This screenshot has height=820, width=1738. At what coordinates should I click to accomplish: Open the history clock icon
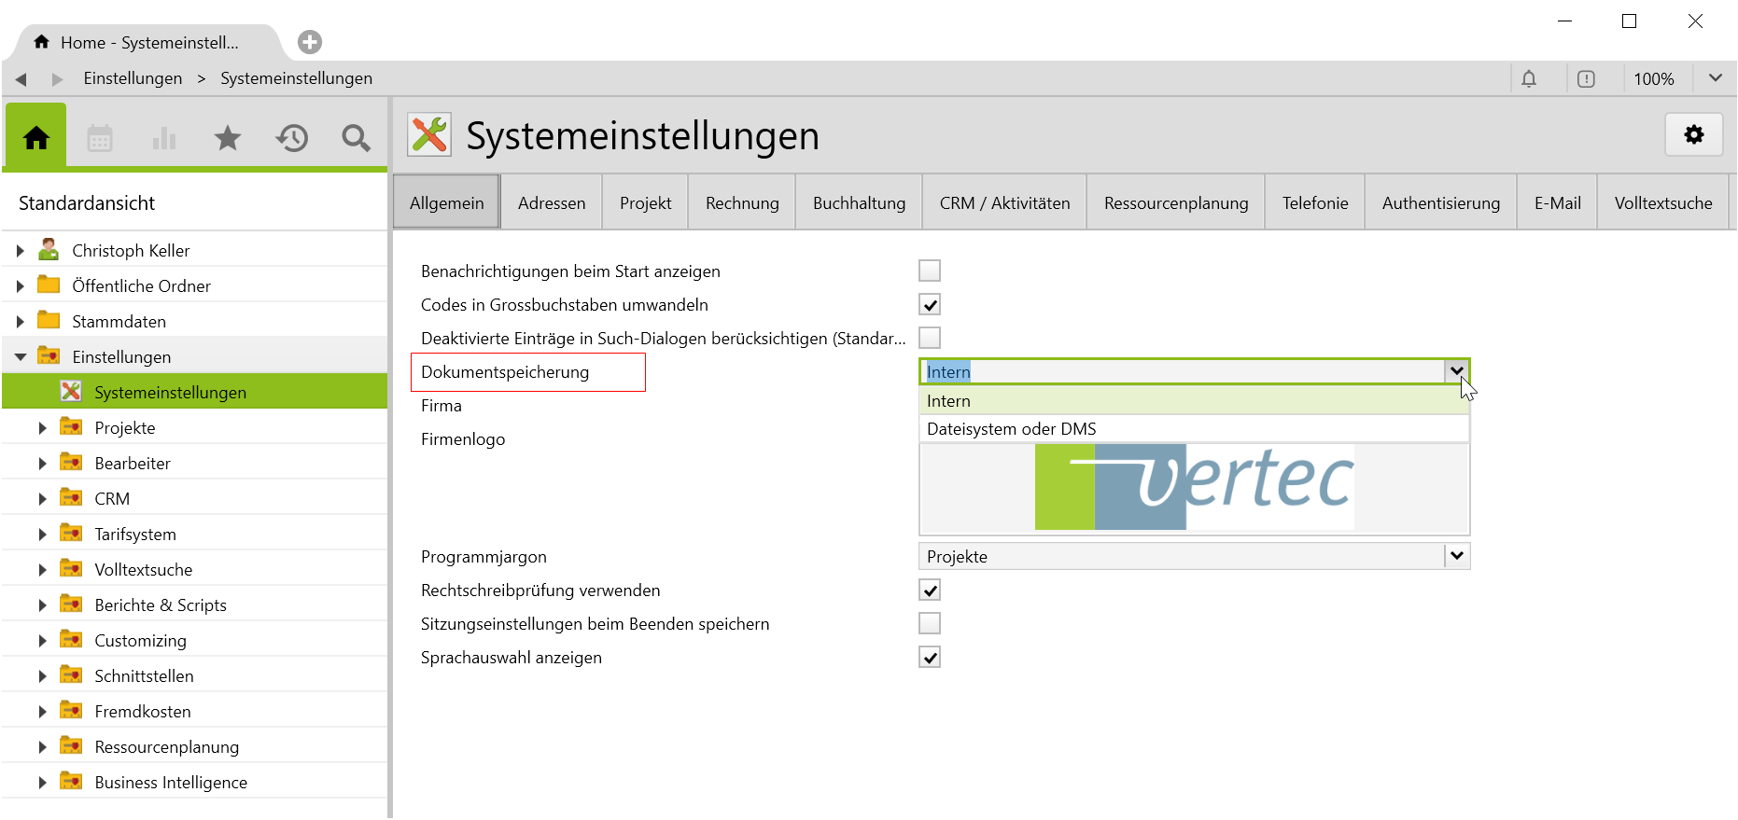tap(291, 139)
